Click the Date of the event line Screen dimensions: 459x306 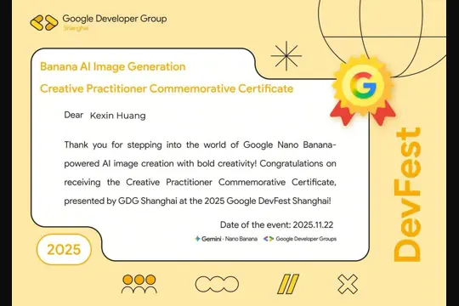(276, 224)
